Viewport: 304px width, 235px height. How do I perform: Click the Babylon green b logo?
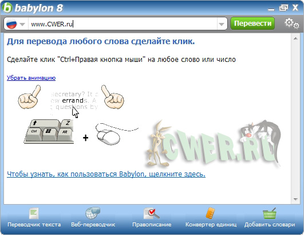click(7, 8)
